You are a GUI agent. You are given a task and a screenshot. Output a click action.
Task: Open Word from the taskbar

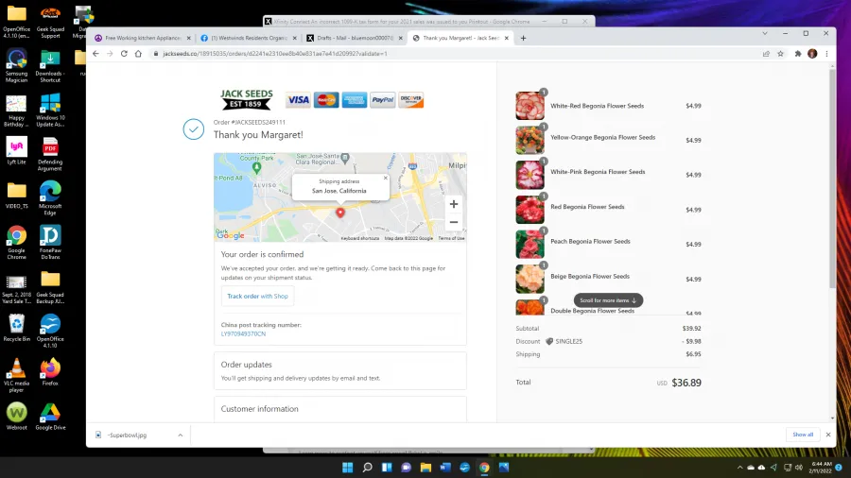click(445, 468)
